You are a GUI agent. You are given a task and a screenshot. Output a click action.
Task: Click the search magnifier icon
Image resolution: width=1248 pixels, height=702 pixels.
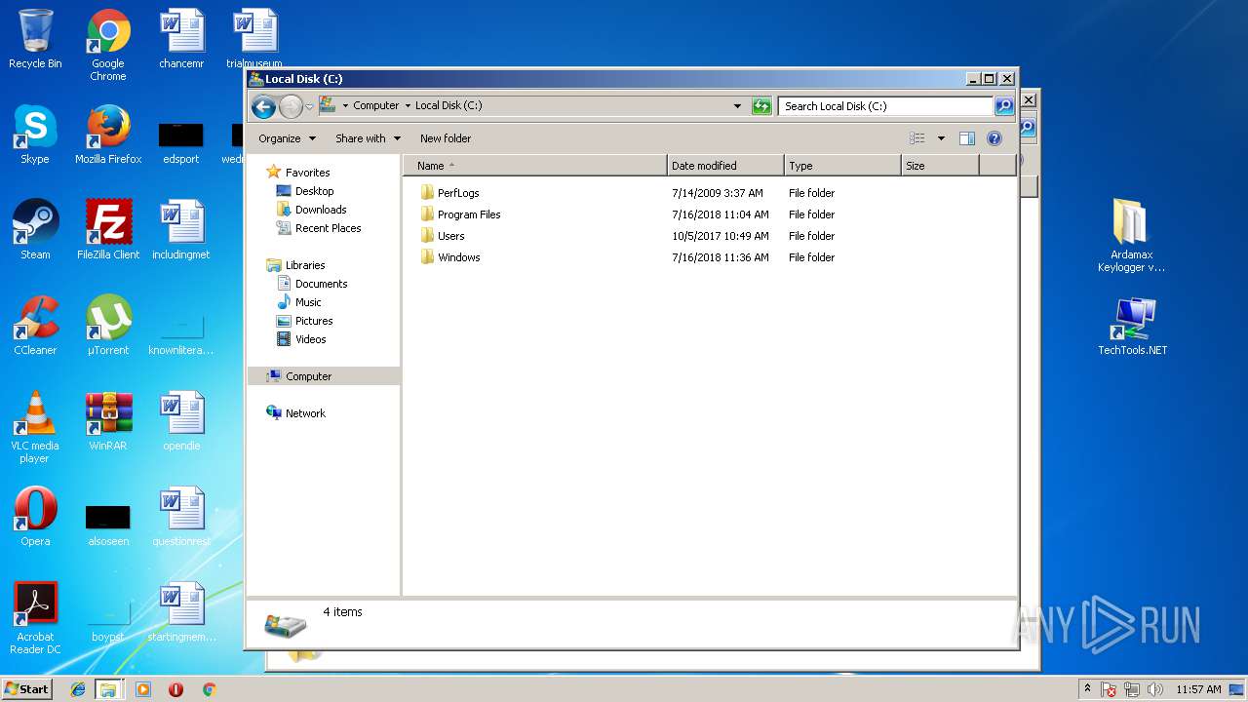1003,106
